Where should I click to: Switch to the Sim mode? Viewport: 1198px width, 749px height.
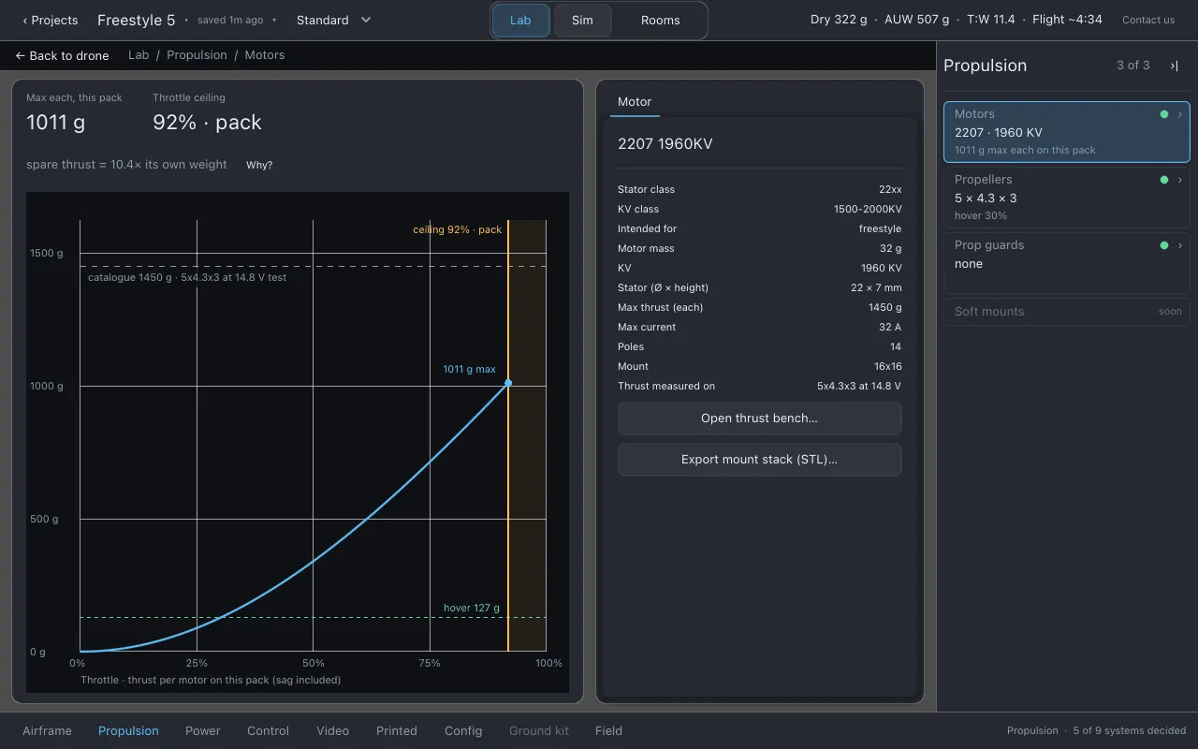coord(582,20)
